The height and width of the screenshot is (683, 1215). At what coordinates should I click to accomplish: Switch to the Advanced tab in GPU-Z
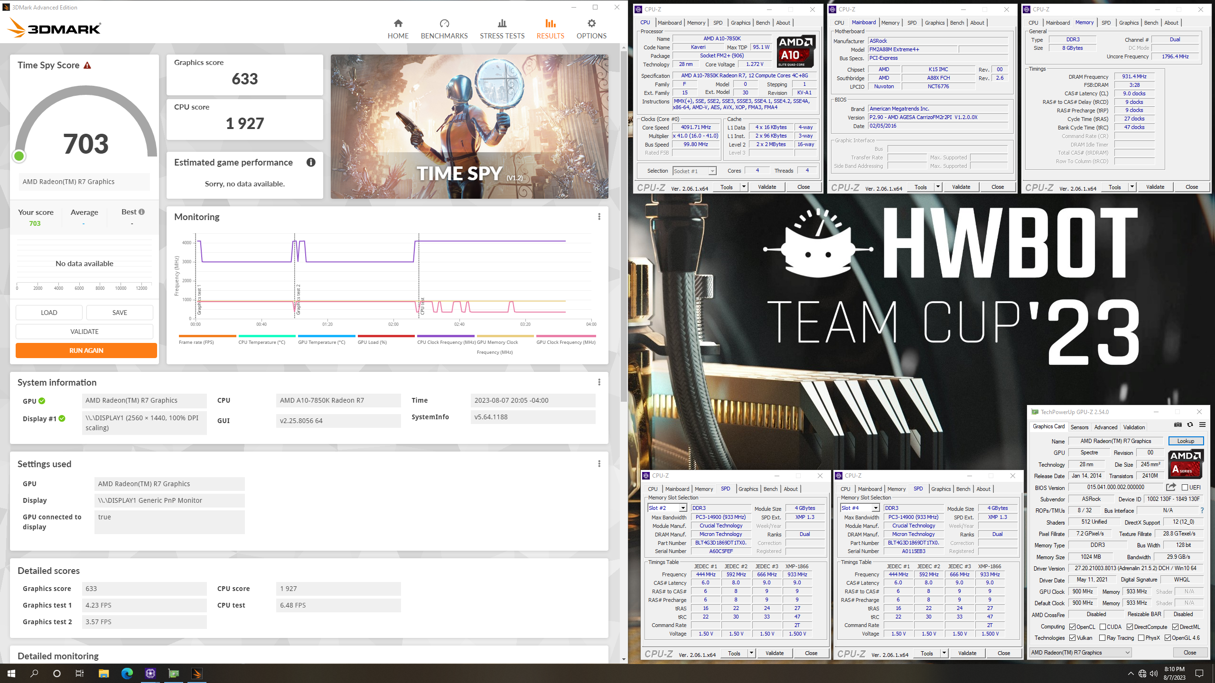pyautogui.click(x=1106, y=427)
